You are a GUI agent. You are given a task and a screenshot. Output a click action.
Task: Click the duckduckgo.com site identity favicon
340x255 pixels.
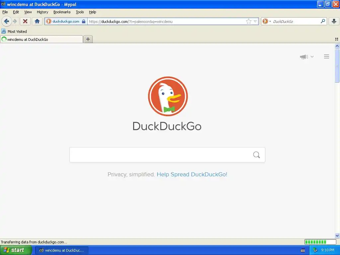pos(49,21)
